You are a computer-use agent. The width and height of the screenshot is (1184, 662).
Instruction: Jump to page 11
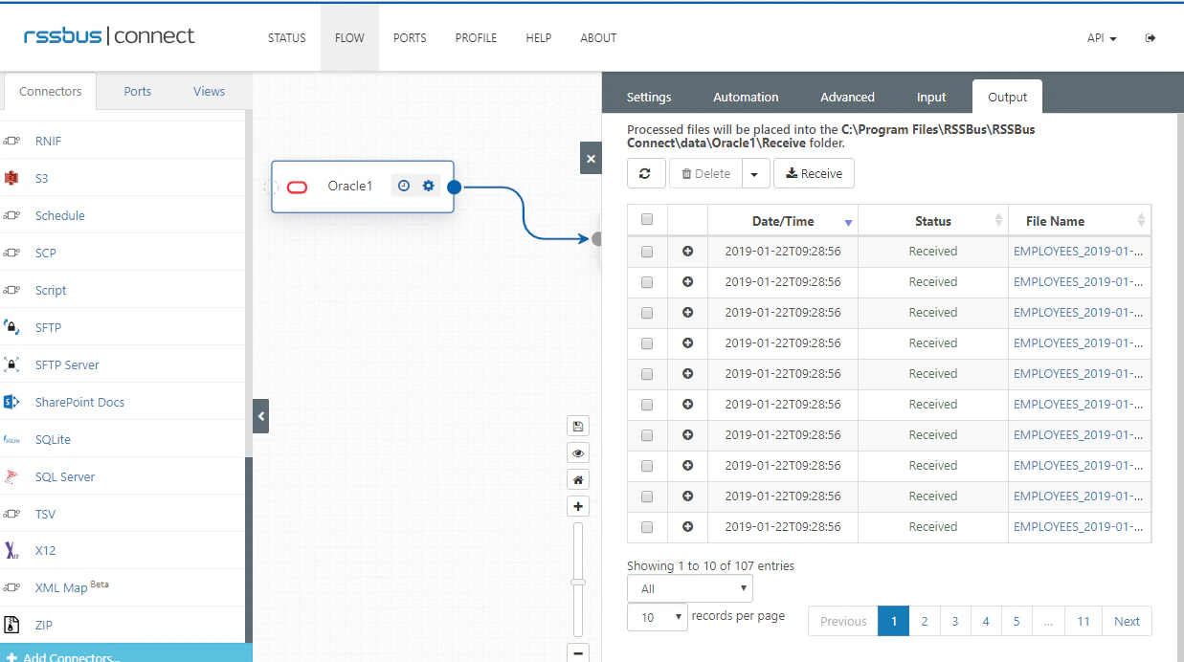pyautogui.click(x=1083, y=621)
